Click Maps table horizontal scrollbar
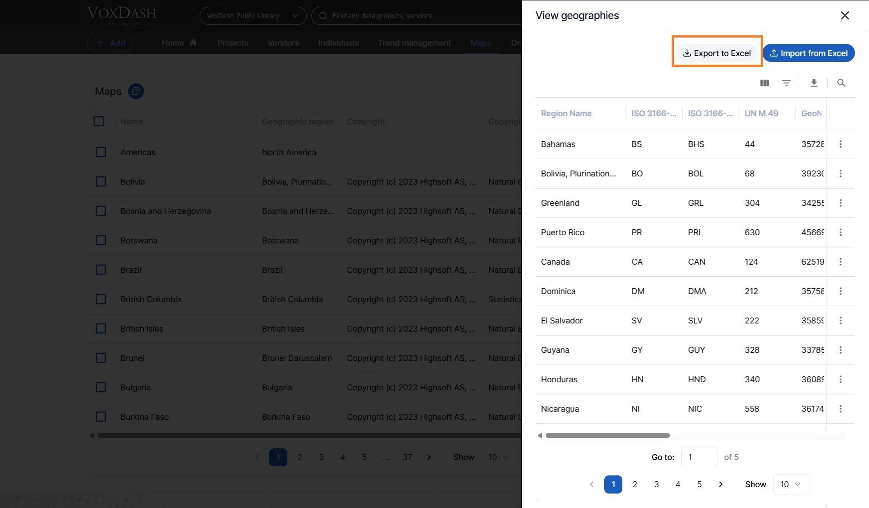This screenshot has height=508, width=869. [x=309, y=436]
